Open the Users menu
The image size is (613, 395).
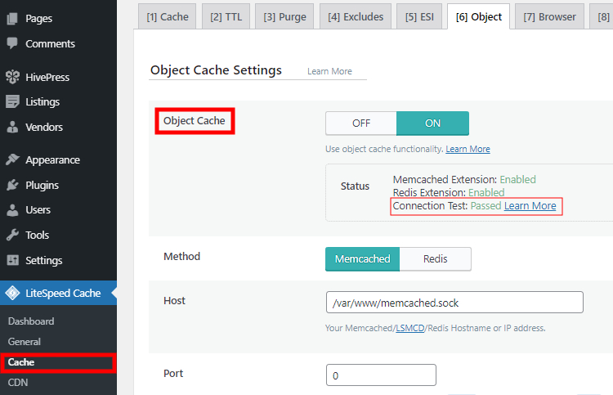38,210
